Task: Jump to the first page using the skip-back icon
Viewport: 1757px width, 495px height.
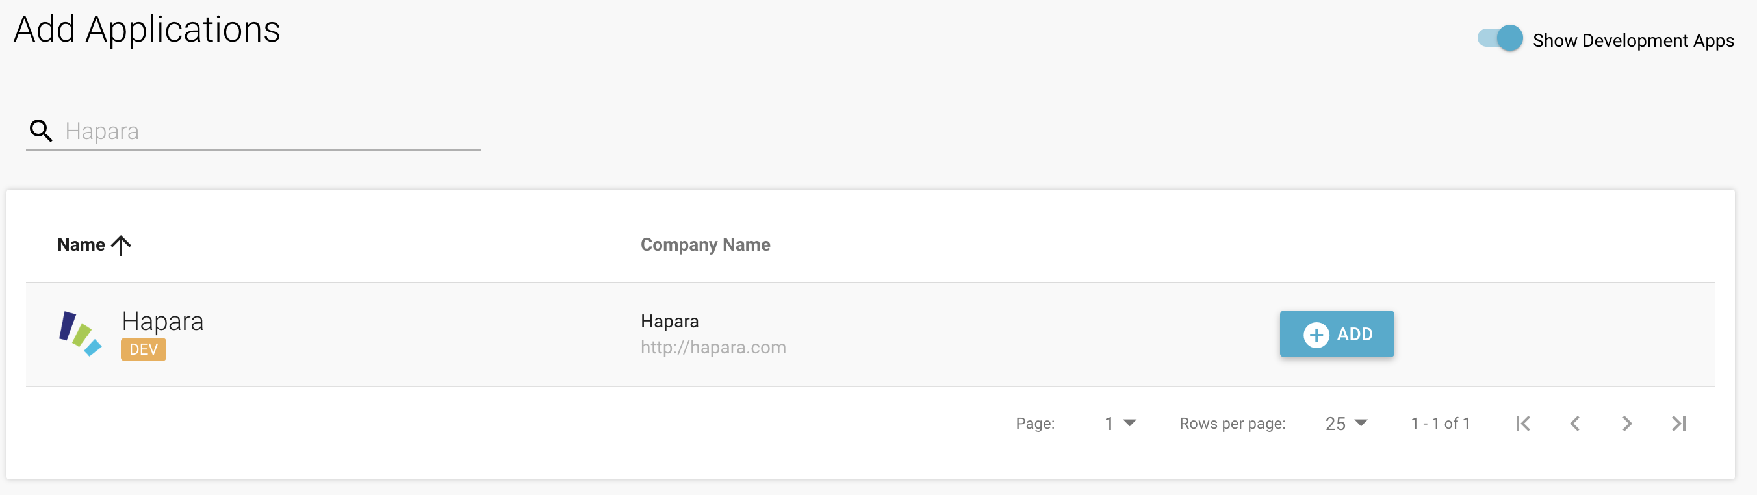Action: click(x=1522, y=424)
